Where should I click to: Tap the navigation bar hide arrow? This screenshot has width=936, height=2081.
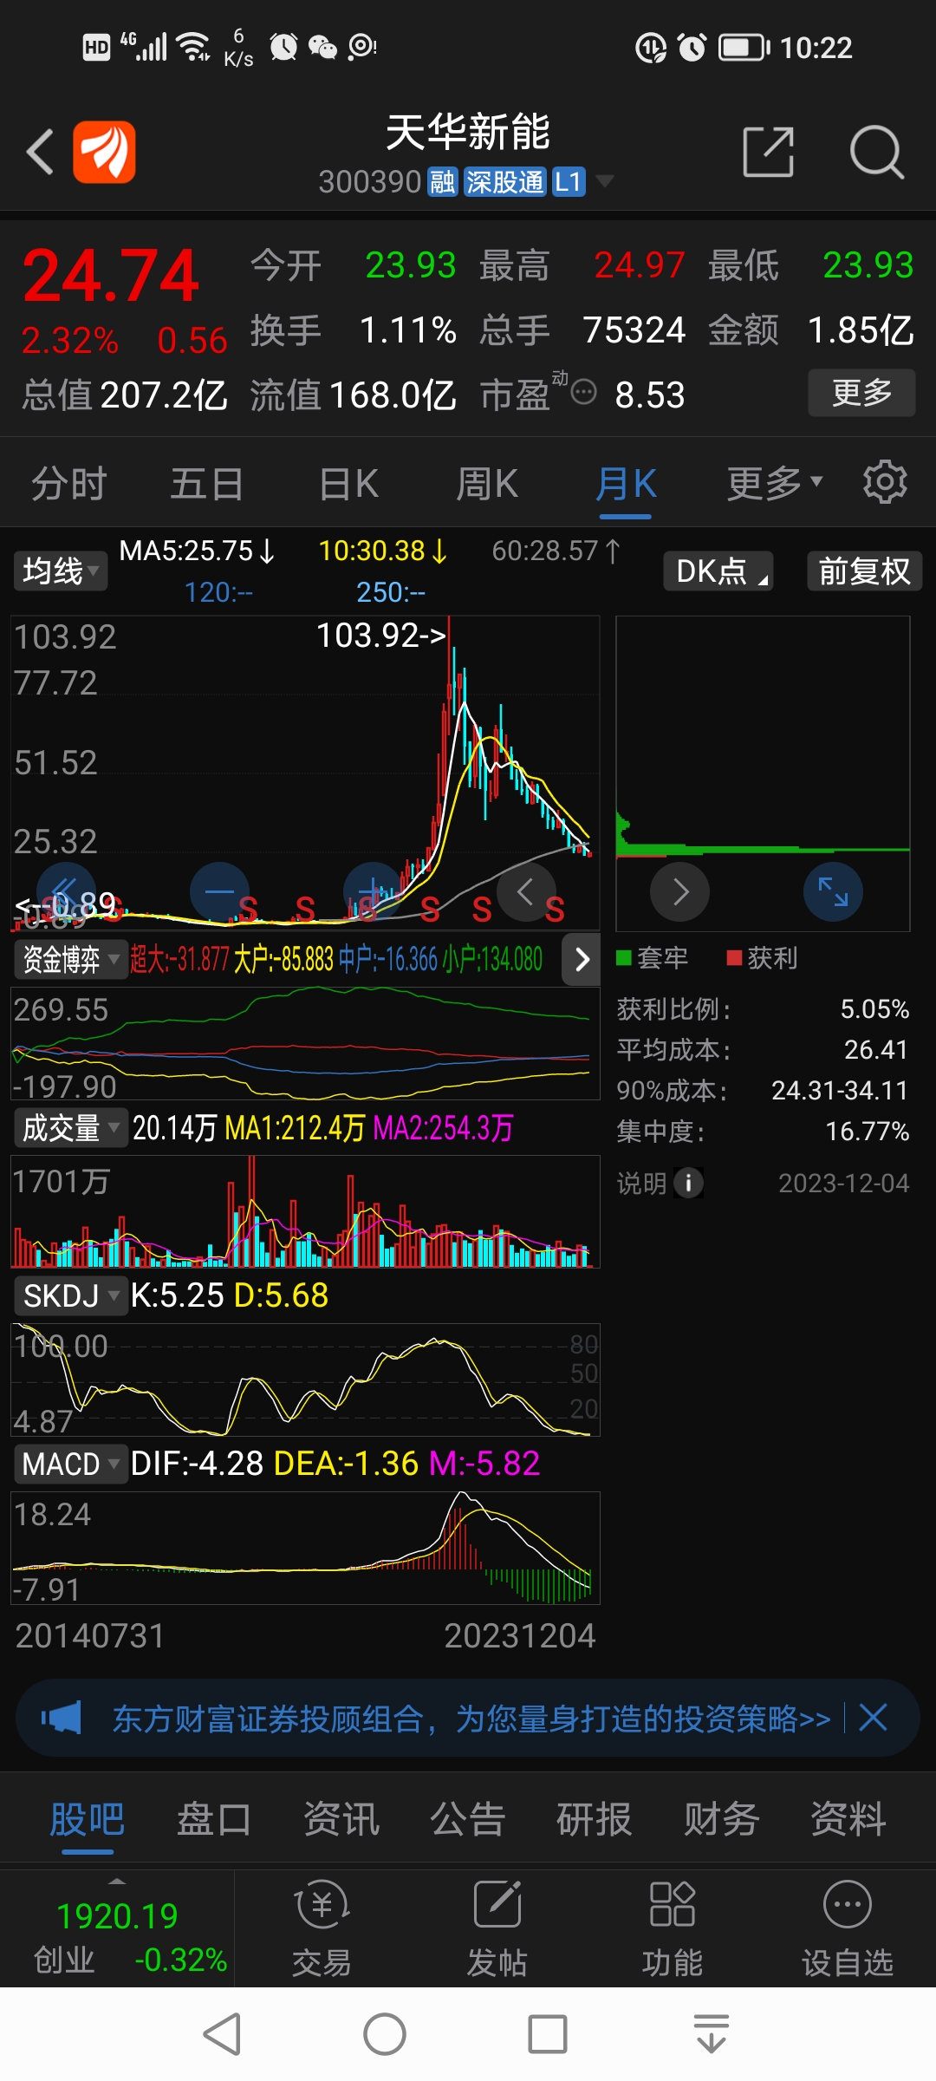(712, 2034)
